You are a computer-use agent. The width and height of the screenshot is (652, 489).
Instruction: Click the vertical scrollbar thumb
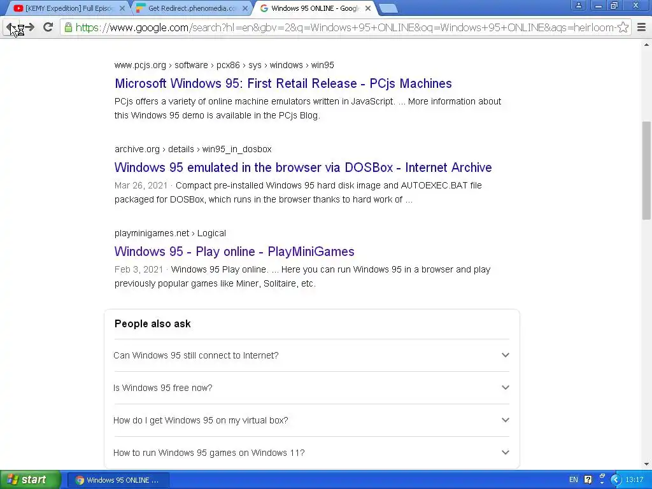[646, 170]
